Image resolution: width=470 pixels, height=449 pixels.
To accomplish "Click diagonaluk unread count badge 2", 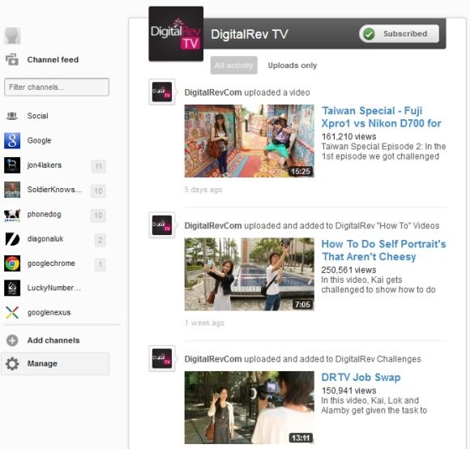I will [100, 240].
